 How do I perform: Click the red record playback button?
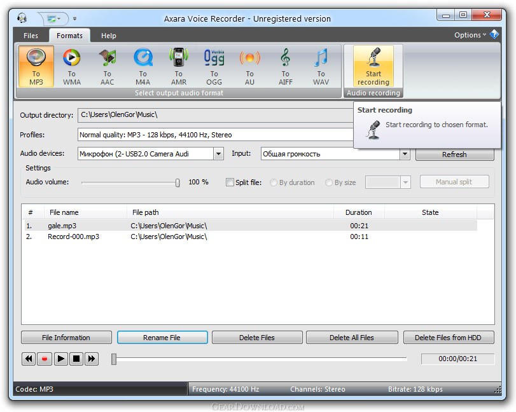(x=45, y=359)
